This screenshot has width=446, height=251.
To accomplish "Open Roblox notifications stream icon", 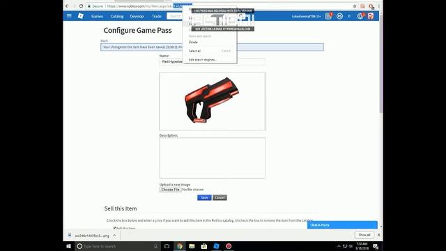I will [x=328, y=16].
